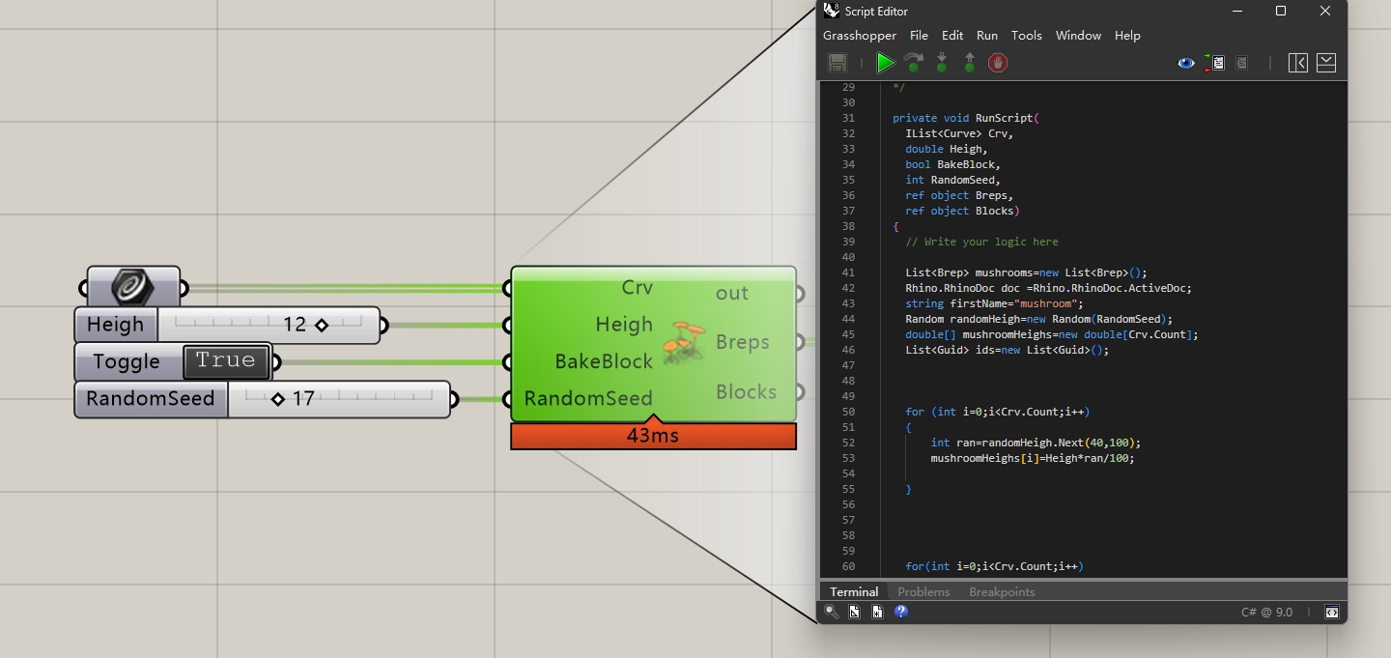1391x658 pixels.
Task: Minimize the Script Editor window
Action: pos(1237,11)
